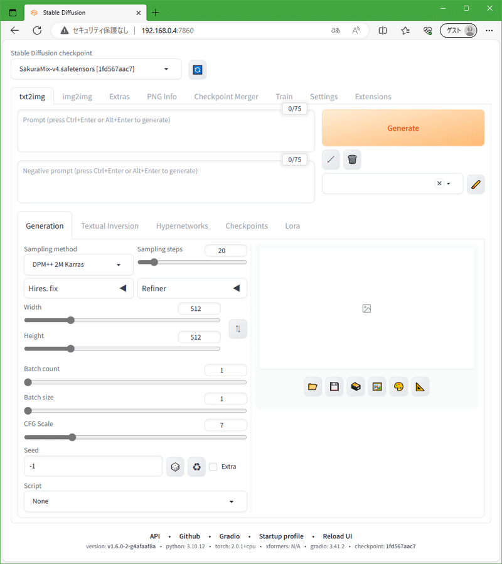Screen dimensions: 502x564
Task: Clear the styles selection with the X
Action: coord(439,183)
